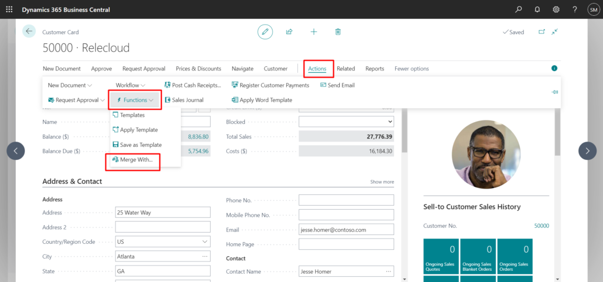Screen dimensions: 603x282
Task: Open card in new window
Action: (542, 32)
